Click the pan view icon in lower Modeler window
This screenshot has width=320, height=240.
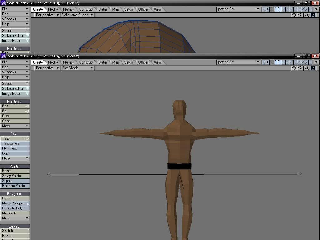294,68
